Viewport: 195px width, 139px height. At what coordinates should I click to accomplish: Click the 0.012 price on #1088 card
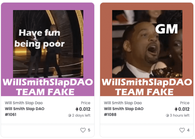(x=184, y=109)
